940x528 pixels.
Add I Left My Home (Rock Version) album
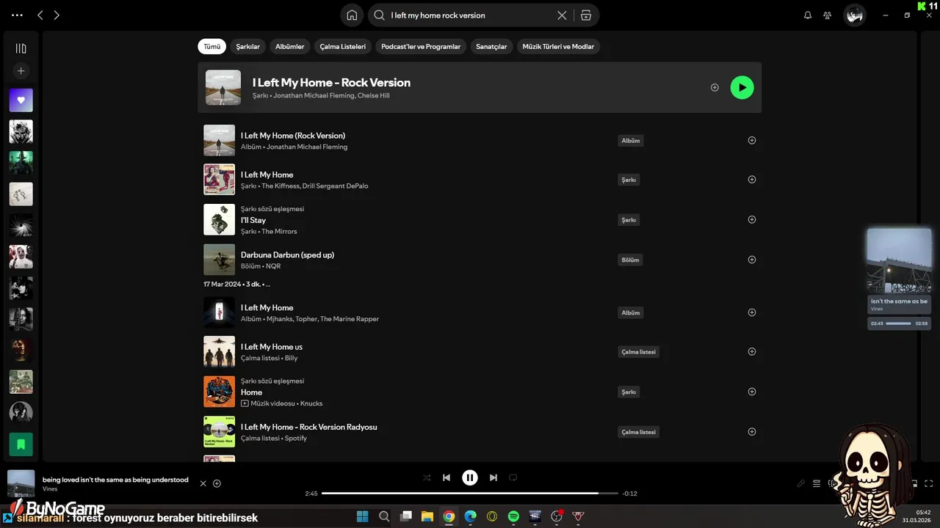tap(751, 140)
